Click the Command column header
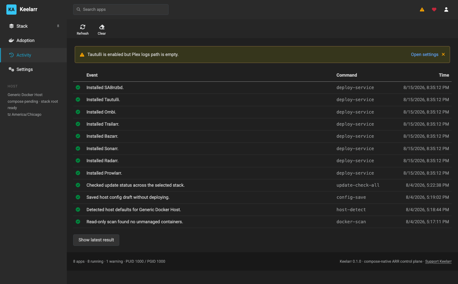 (347, 75)
